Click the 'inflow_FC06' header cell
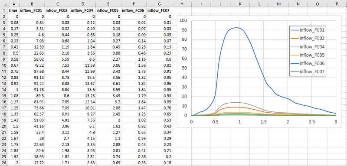Image resolution: width=347 pixels, height=166 pixels. (134, 10)
